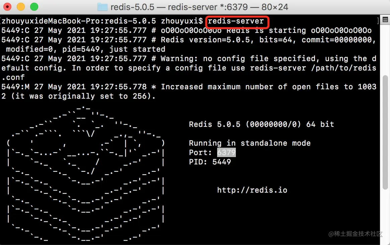The image size is (390, 245).
Task: Click the green zoom window button
Action: 34,7
